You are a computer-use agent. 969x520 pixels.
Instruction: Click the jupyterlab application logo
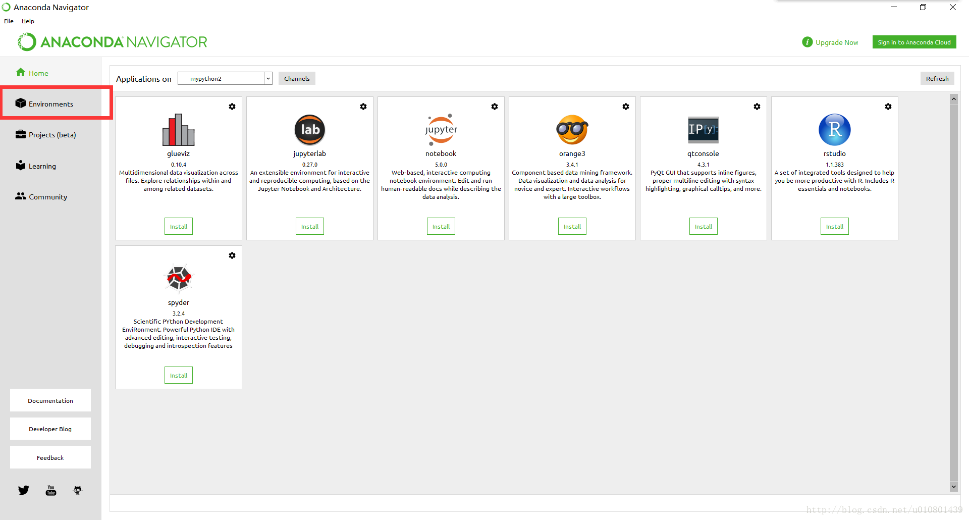tap(309, 130)
